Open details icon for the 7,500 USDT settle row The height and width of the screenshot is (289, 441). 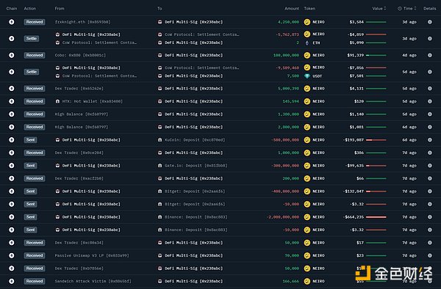pyautogui.click(x=430, y=72)
